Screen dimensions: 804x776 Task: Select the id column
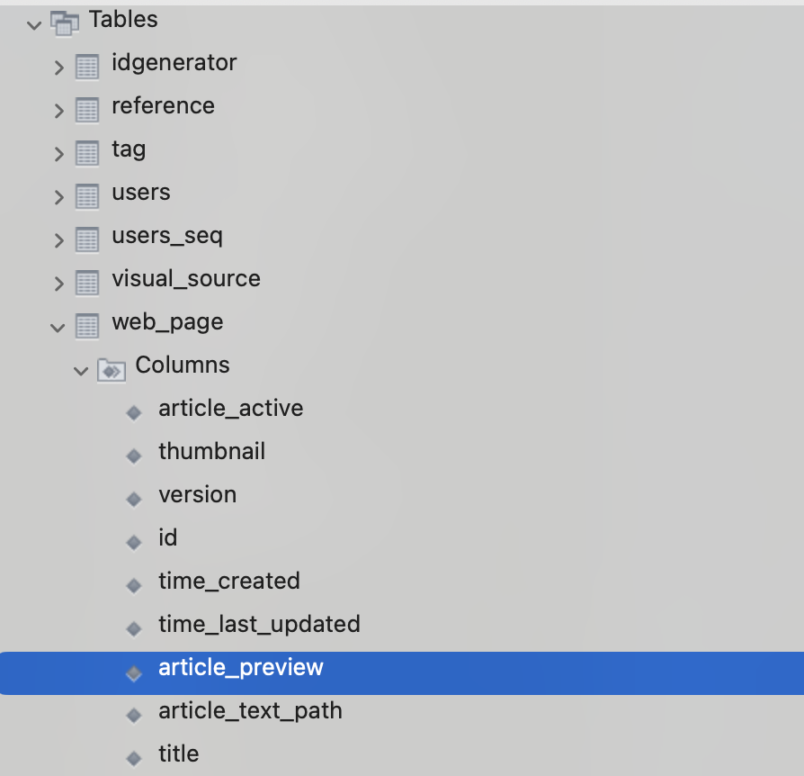tap(167, 537)
